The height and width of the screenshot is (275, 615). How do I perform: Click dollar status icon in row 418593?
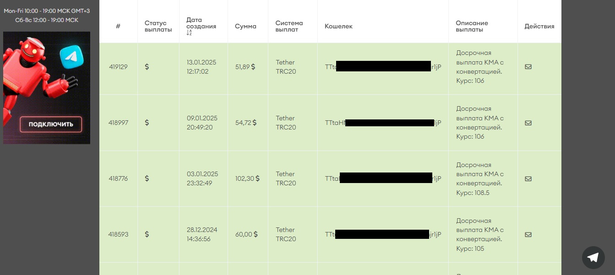coord(147,234)
